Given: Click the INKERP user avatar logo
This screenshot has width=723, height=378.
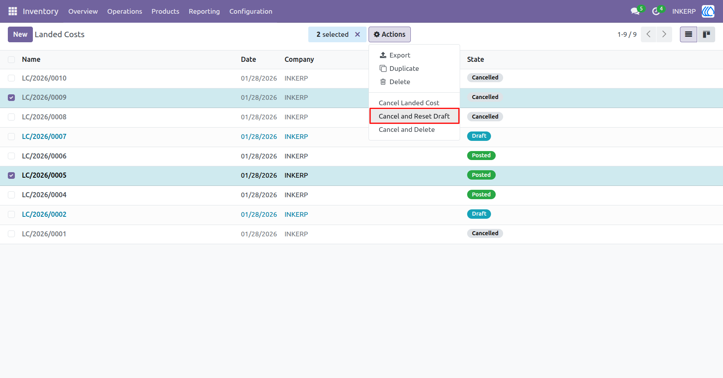Looking at the screenshot, I should [708, 11].
